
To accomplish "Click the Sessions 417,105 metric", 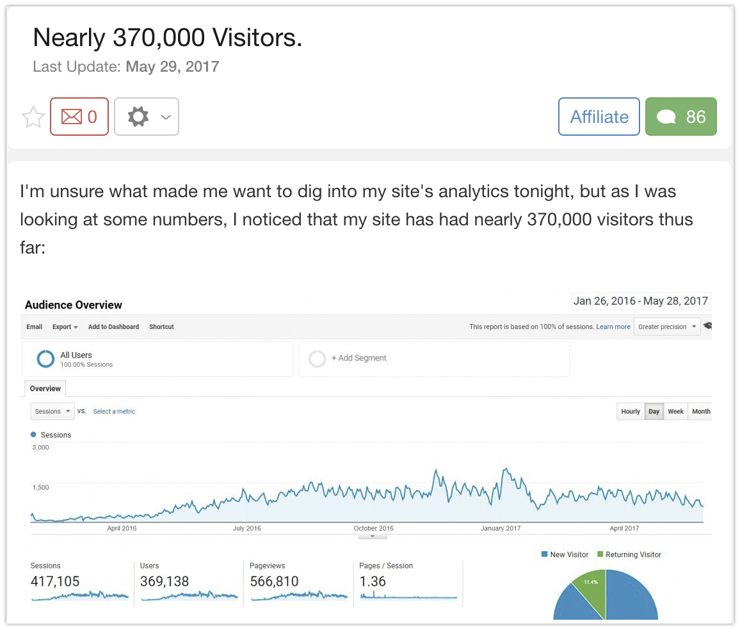I will tap(79, 583).
